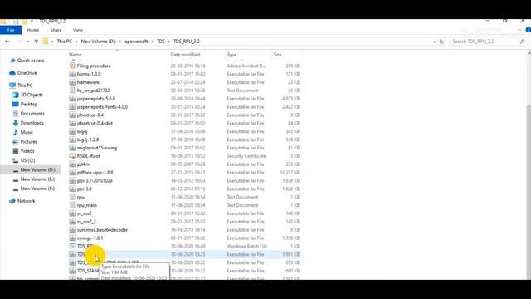Open Desktop folder in sidebar
The height and width of the screenshot is (299, 531).
click(28, 104)
